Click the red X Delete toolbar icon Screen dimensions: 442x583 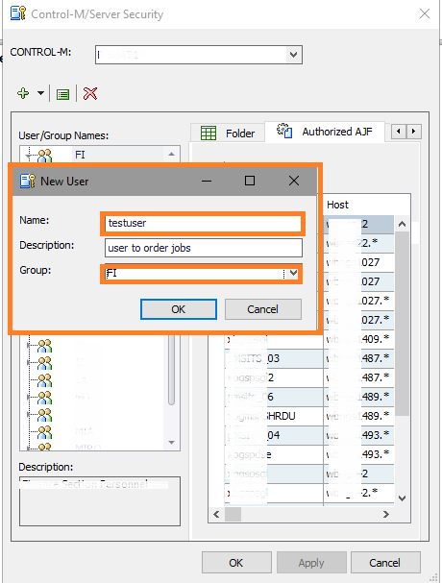tap(90, 94)
